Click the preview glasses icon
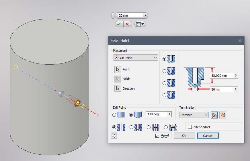This screenshot has height=161, width=250. [x=165, y=136]
